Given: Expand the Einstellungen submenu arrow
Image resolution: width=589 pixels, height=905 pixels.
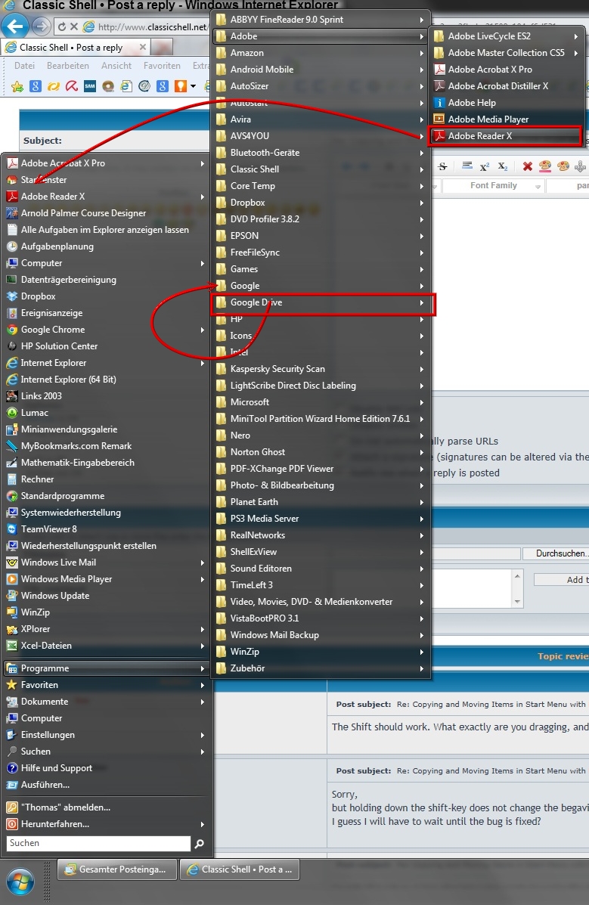Looking at the screenshot, I should click(202, 736).
